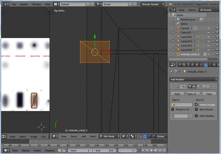Open the Blender Render engine dropdown
The width and height of the screenshot is (221, 154).
pos(152,4)
